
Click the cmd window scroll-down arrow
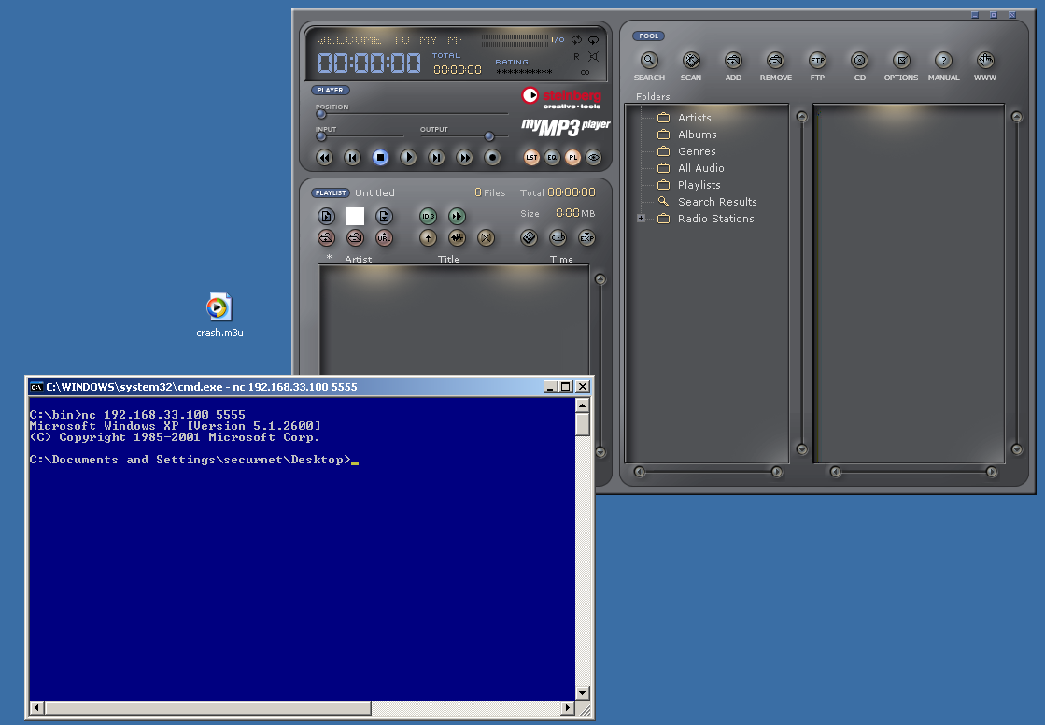pos(583,693)
